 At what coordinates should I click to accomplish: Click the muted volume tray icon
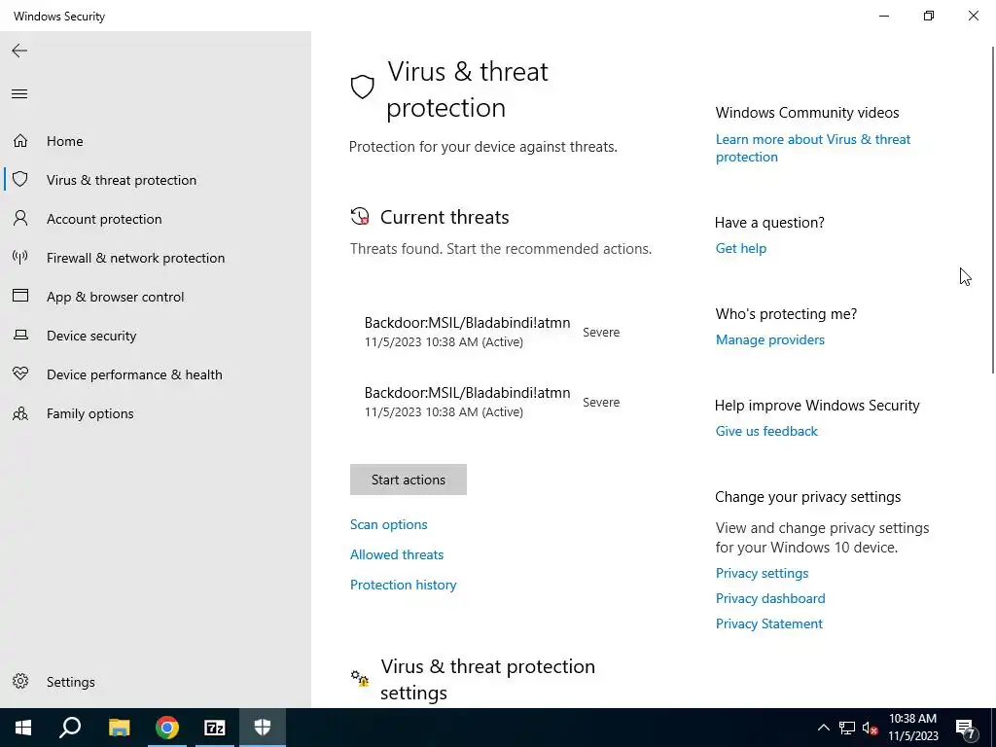[x=870, y=728]
